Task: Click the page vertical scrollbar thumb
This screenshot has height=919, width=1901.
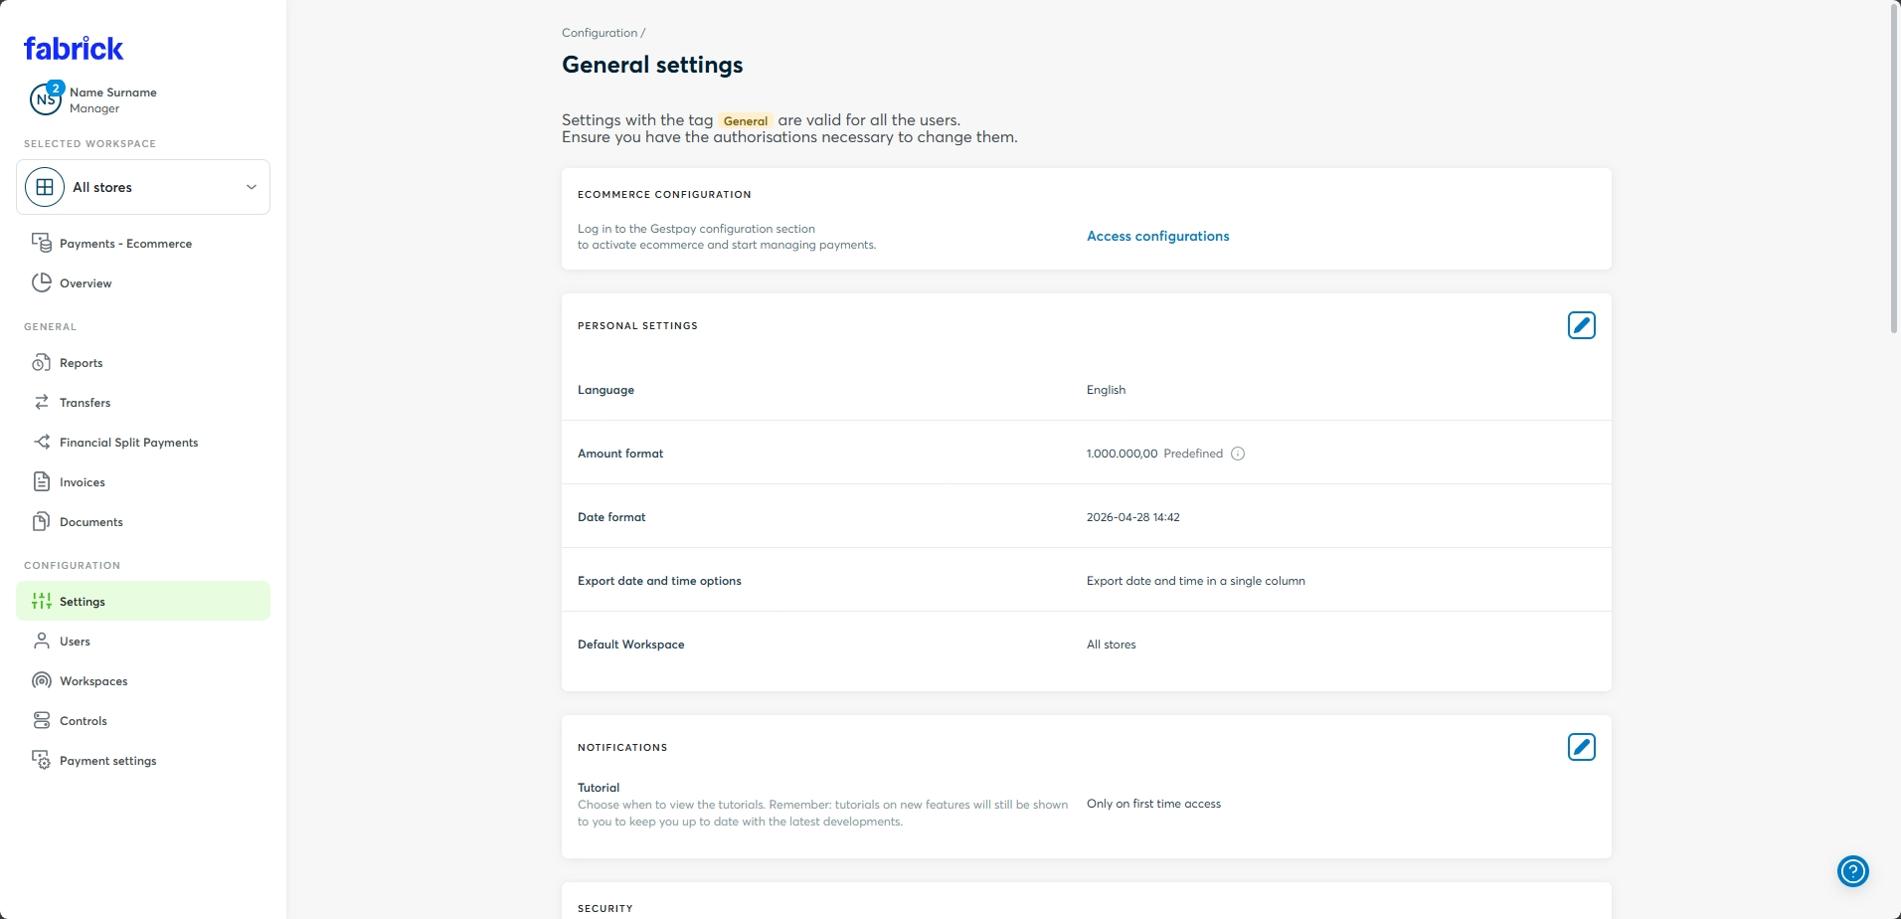Action: pyautogui.click(x=1894, y=169)
